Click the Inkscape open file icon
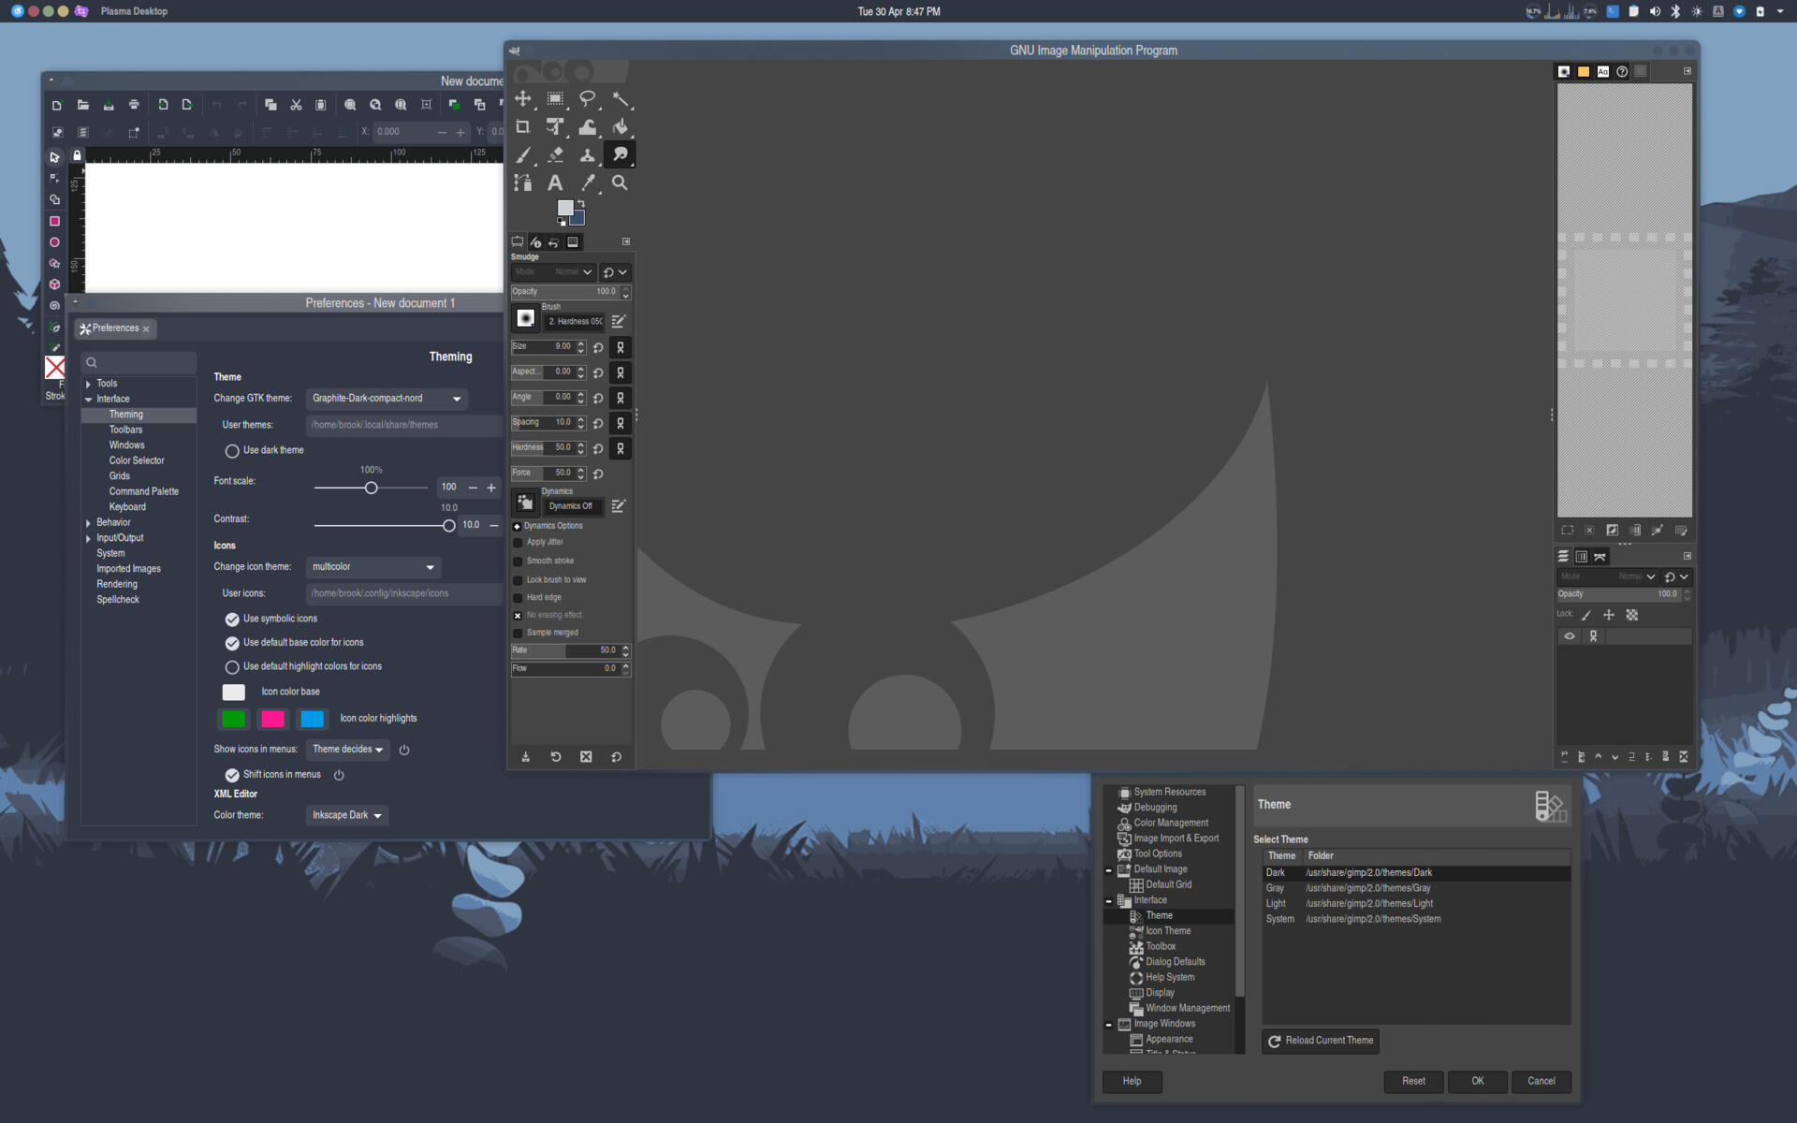This screenshot has width=1797, height=1123. (x=82, y=106)
